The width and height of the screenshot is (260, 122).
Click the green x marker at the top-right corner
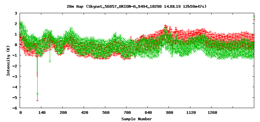tap(254, 16)
